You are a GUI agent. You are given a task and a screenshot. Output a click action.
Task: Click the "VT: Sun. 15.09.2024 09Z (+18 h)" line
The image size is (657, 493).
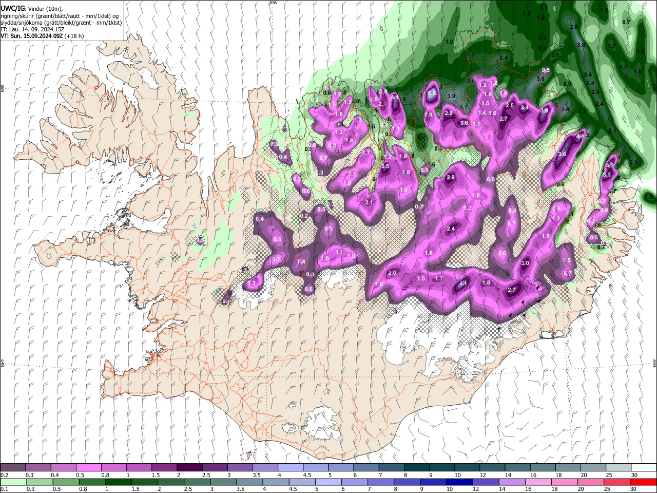(x=42, y=36)
